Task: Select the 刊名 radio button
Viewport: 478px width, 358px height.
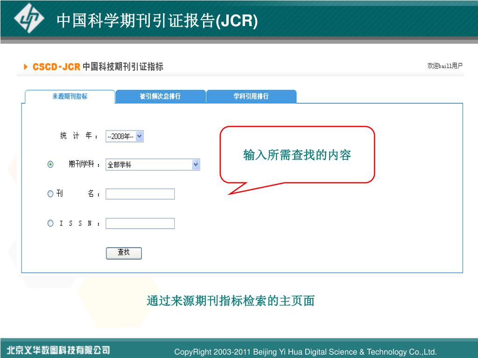Action: (x=50, y=193)
